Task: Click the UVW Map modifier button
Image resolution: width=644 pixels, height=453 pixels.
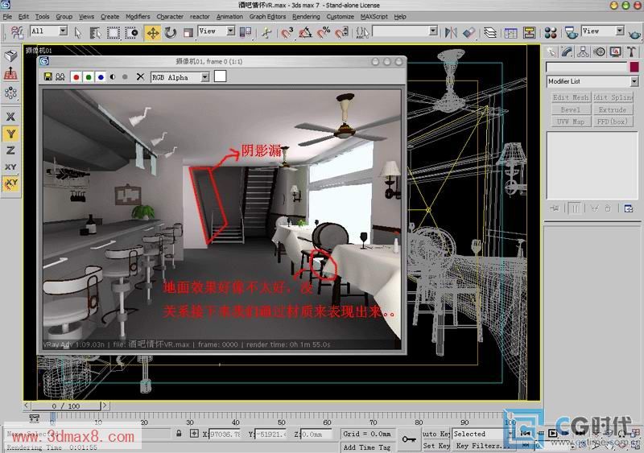Action: pyautogui.click(x=571, y=121)
